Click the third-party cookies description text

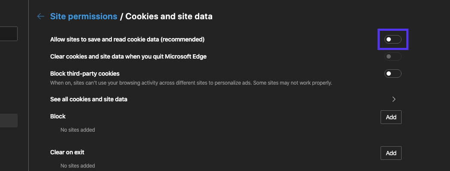click(191, 83)
